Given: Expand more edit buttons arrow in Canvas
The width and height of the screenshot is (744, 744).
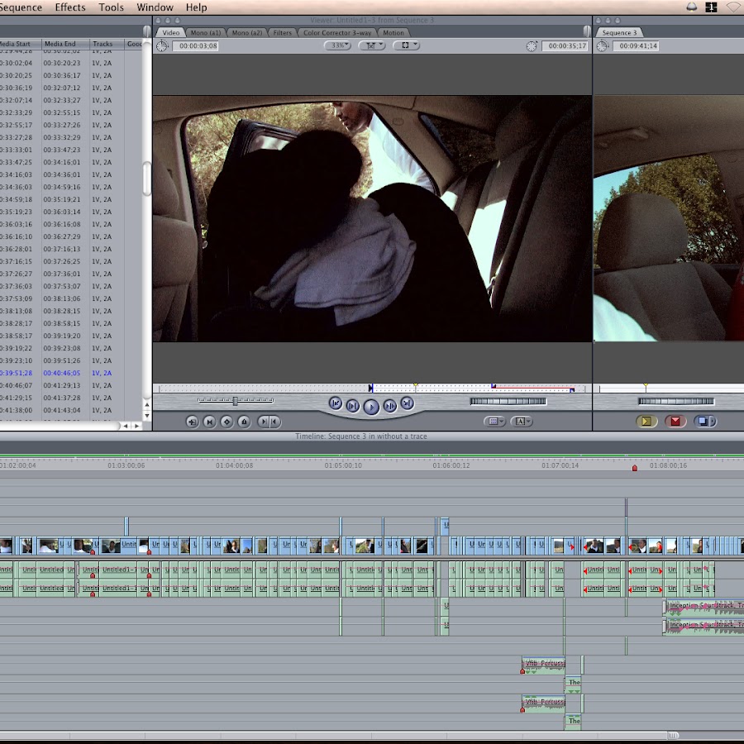Looking at the screenshot, I should pos(713,421).
